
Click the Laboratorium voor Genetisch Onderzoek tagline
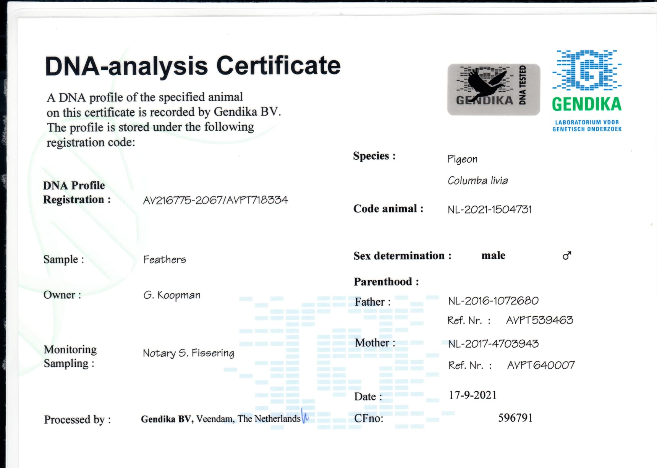586,126
